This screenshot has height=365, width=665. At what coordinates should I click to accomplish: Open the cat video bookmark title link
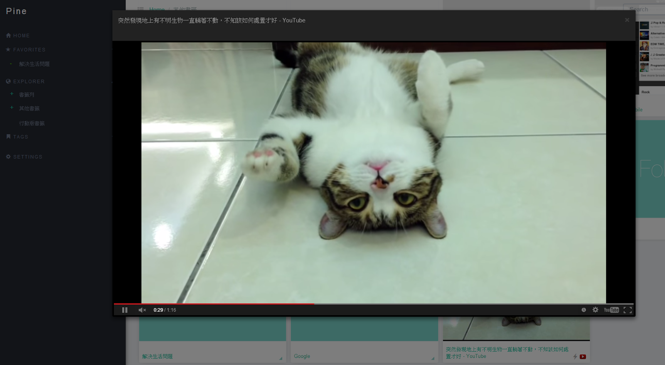pyautogui.click(x=507, y=353)
